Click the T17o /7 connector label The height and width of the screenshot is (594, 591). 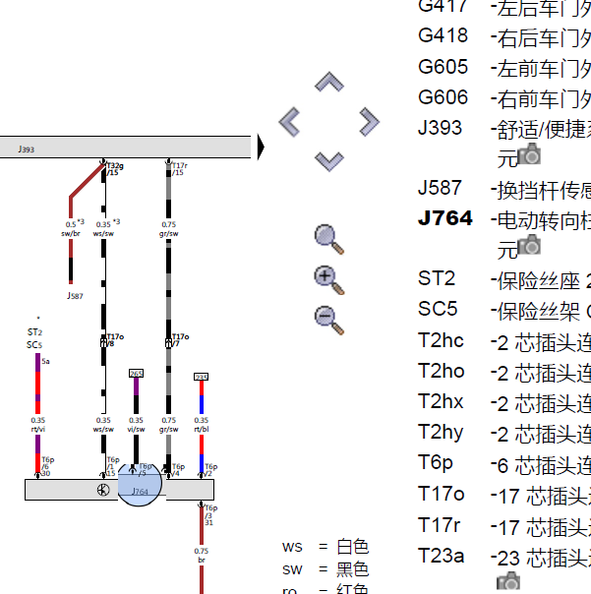pos(180,340)
